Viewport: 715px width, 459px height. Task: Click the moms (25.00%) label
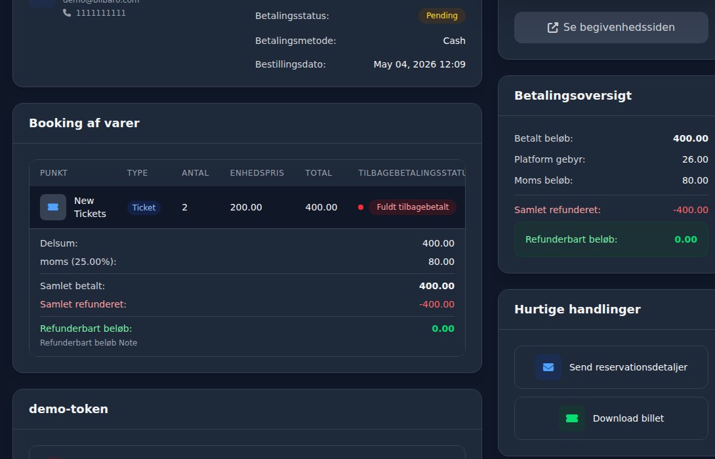point(78,262)
